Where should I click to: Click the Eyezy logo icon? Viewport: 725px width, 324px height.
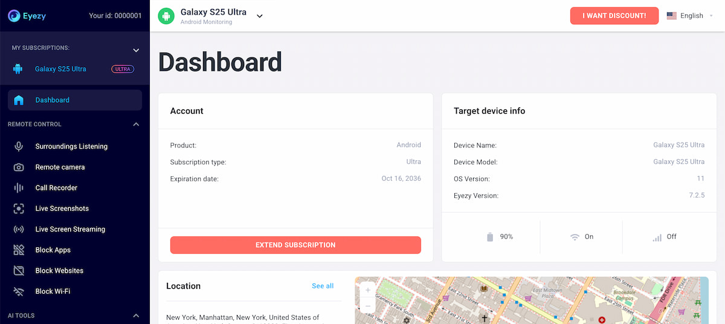coord(14,16)
